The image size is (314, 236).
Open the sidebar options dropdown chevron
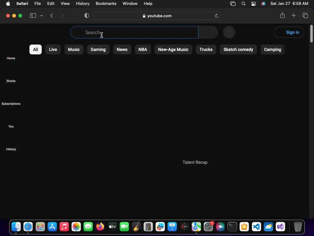tap(41, 16)
